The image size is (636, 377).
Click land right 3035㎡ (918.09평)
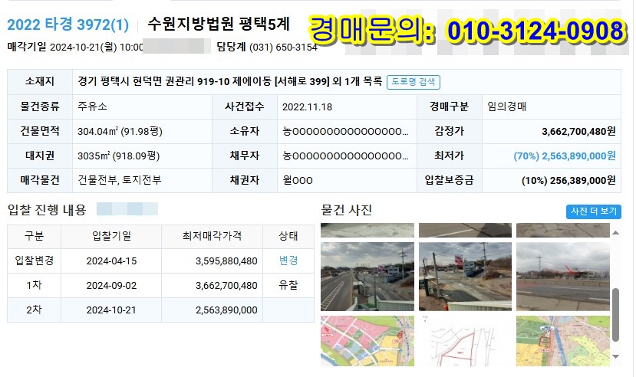[118, 156]
